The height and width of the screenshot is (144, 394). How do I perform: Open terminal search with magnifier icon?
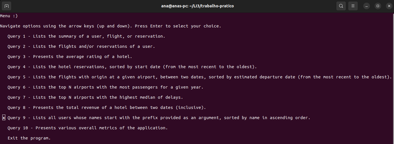(341, 6)
